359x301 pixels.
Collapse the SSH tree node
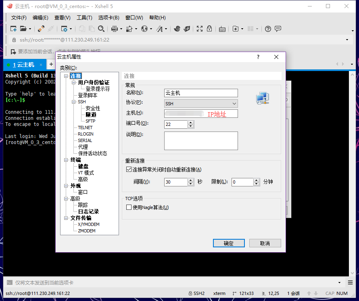(x=73, y=102)
